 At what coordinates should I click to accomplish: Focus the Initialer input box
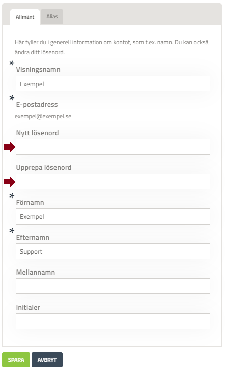pyautogui.click(x=113, y=321)
